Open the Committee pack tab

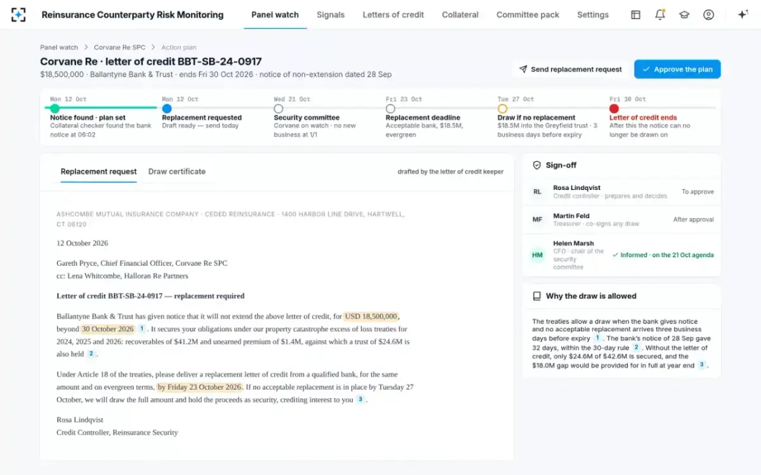[528, 15]
